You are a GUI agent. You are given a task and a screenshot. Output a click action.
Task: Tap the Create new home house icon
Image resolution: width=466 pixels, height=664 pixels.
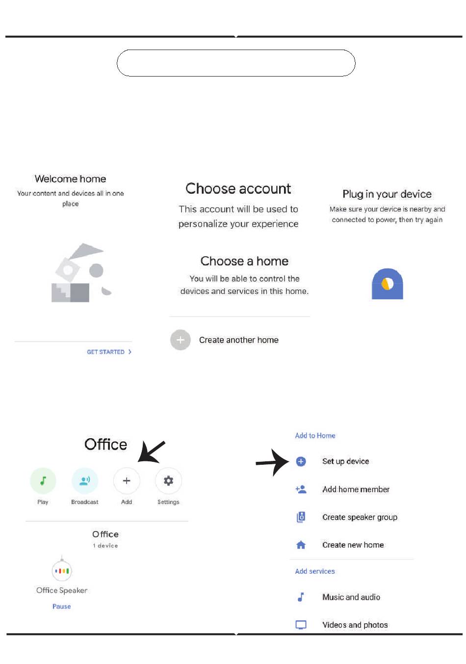coord(301,545)
